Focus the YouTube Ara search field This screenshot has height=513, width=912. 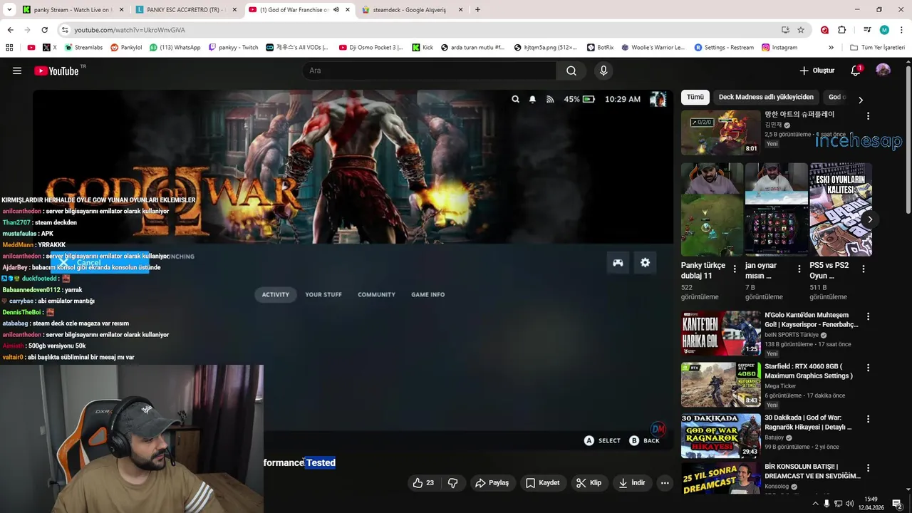click(x=429, y=71)
